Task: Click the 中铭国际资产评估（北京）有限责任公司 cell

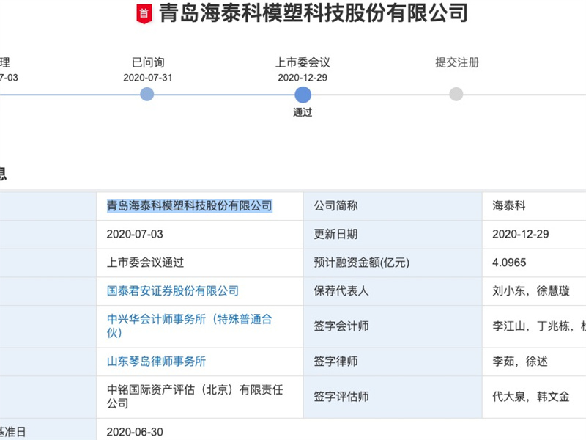Action: coord(199,397)
